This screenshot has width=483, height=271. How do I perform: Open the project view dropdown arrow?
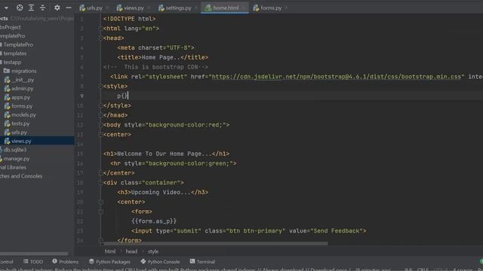point(6,8)
